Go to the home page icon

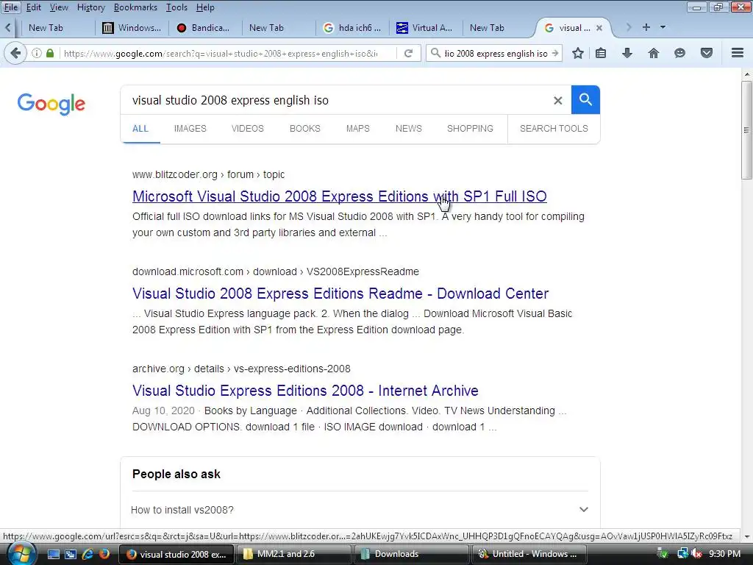(x=653, y=53)
